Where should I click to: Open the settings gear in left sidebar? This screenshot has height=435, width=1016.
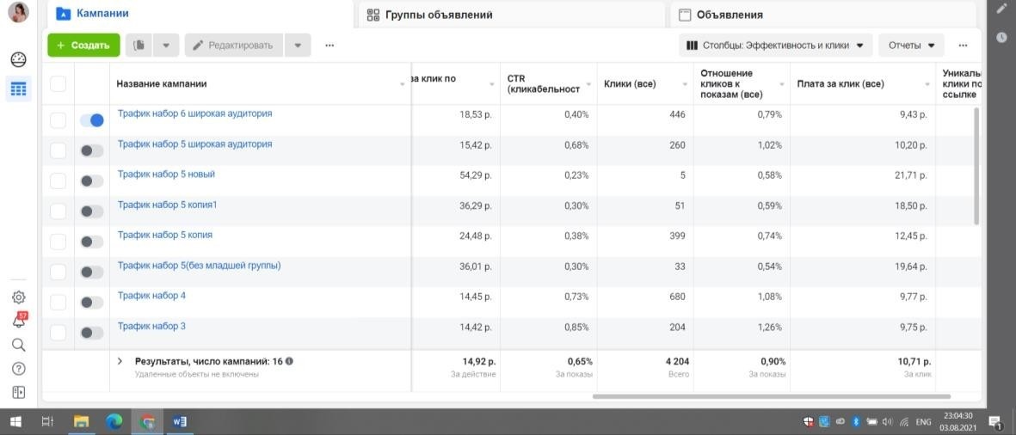(x=19, y=297)
